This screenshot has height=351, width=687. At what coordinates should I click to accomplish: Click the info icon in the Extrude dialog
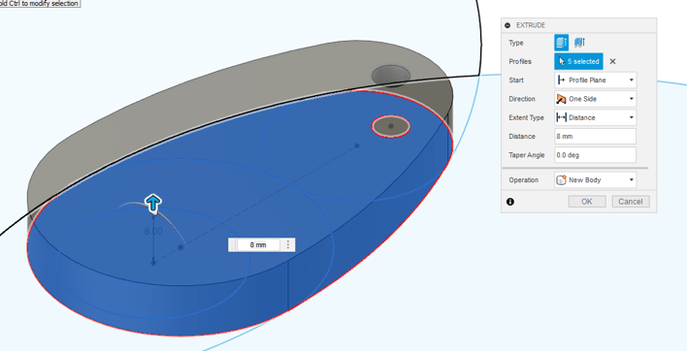(x=510, y=202)
